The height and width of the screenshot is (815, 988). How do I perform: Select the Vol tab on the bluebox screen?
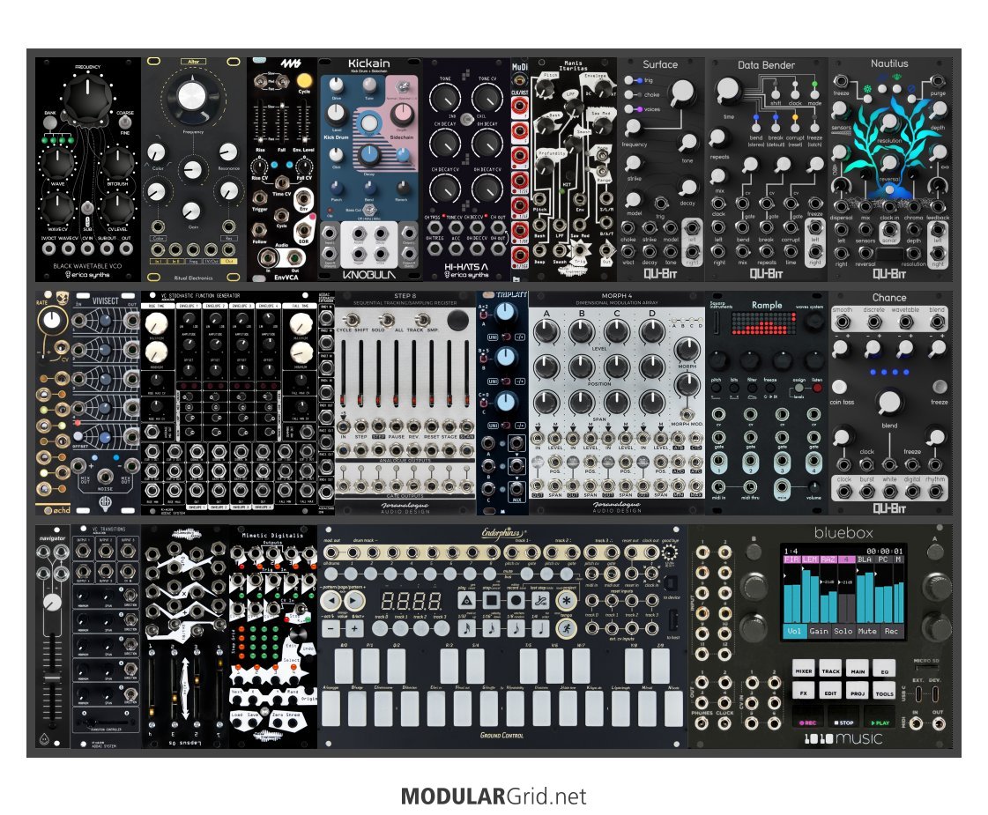coord(795,631)
